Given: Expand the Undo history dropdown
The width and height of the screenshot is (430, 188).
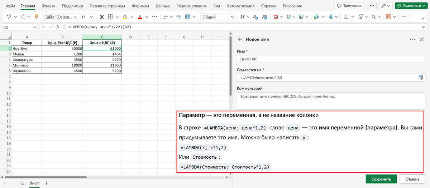Looking at the screenshot, I should tap(15, 17).
